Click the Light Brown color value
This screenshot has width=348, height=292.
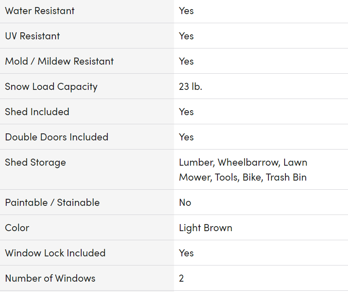click(205, 228)
